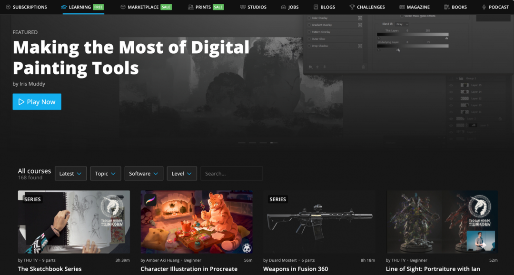Open the Learning tab
Image resolution: width=514 pixels, height=275 pixels.
pos(83,7)
